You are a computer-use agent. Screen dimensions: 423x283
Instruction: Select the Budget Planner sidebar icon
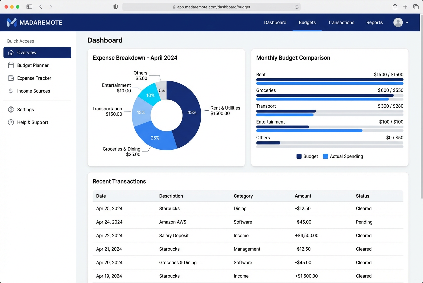(11, 65)
